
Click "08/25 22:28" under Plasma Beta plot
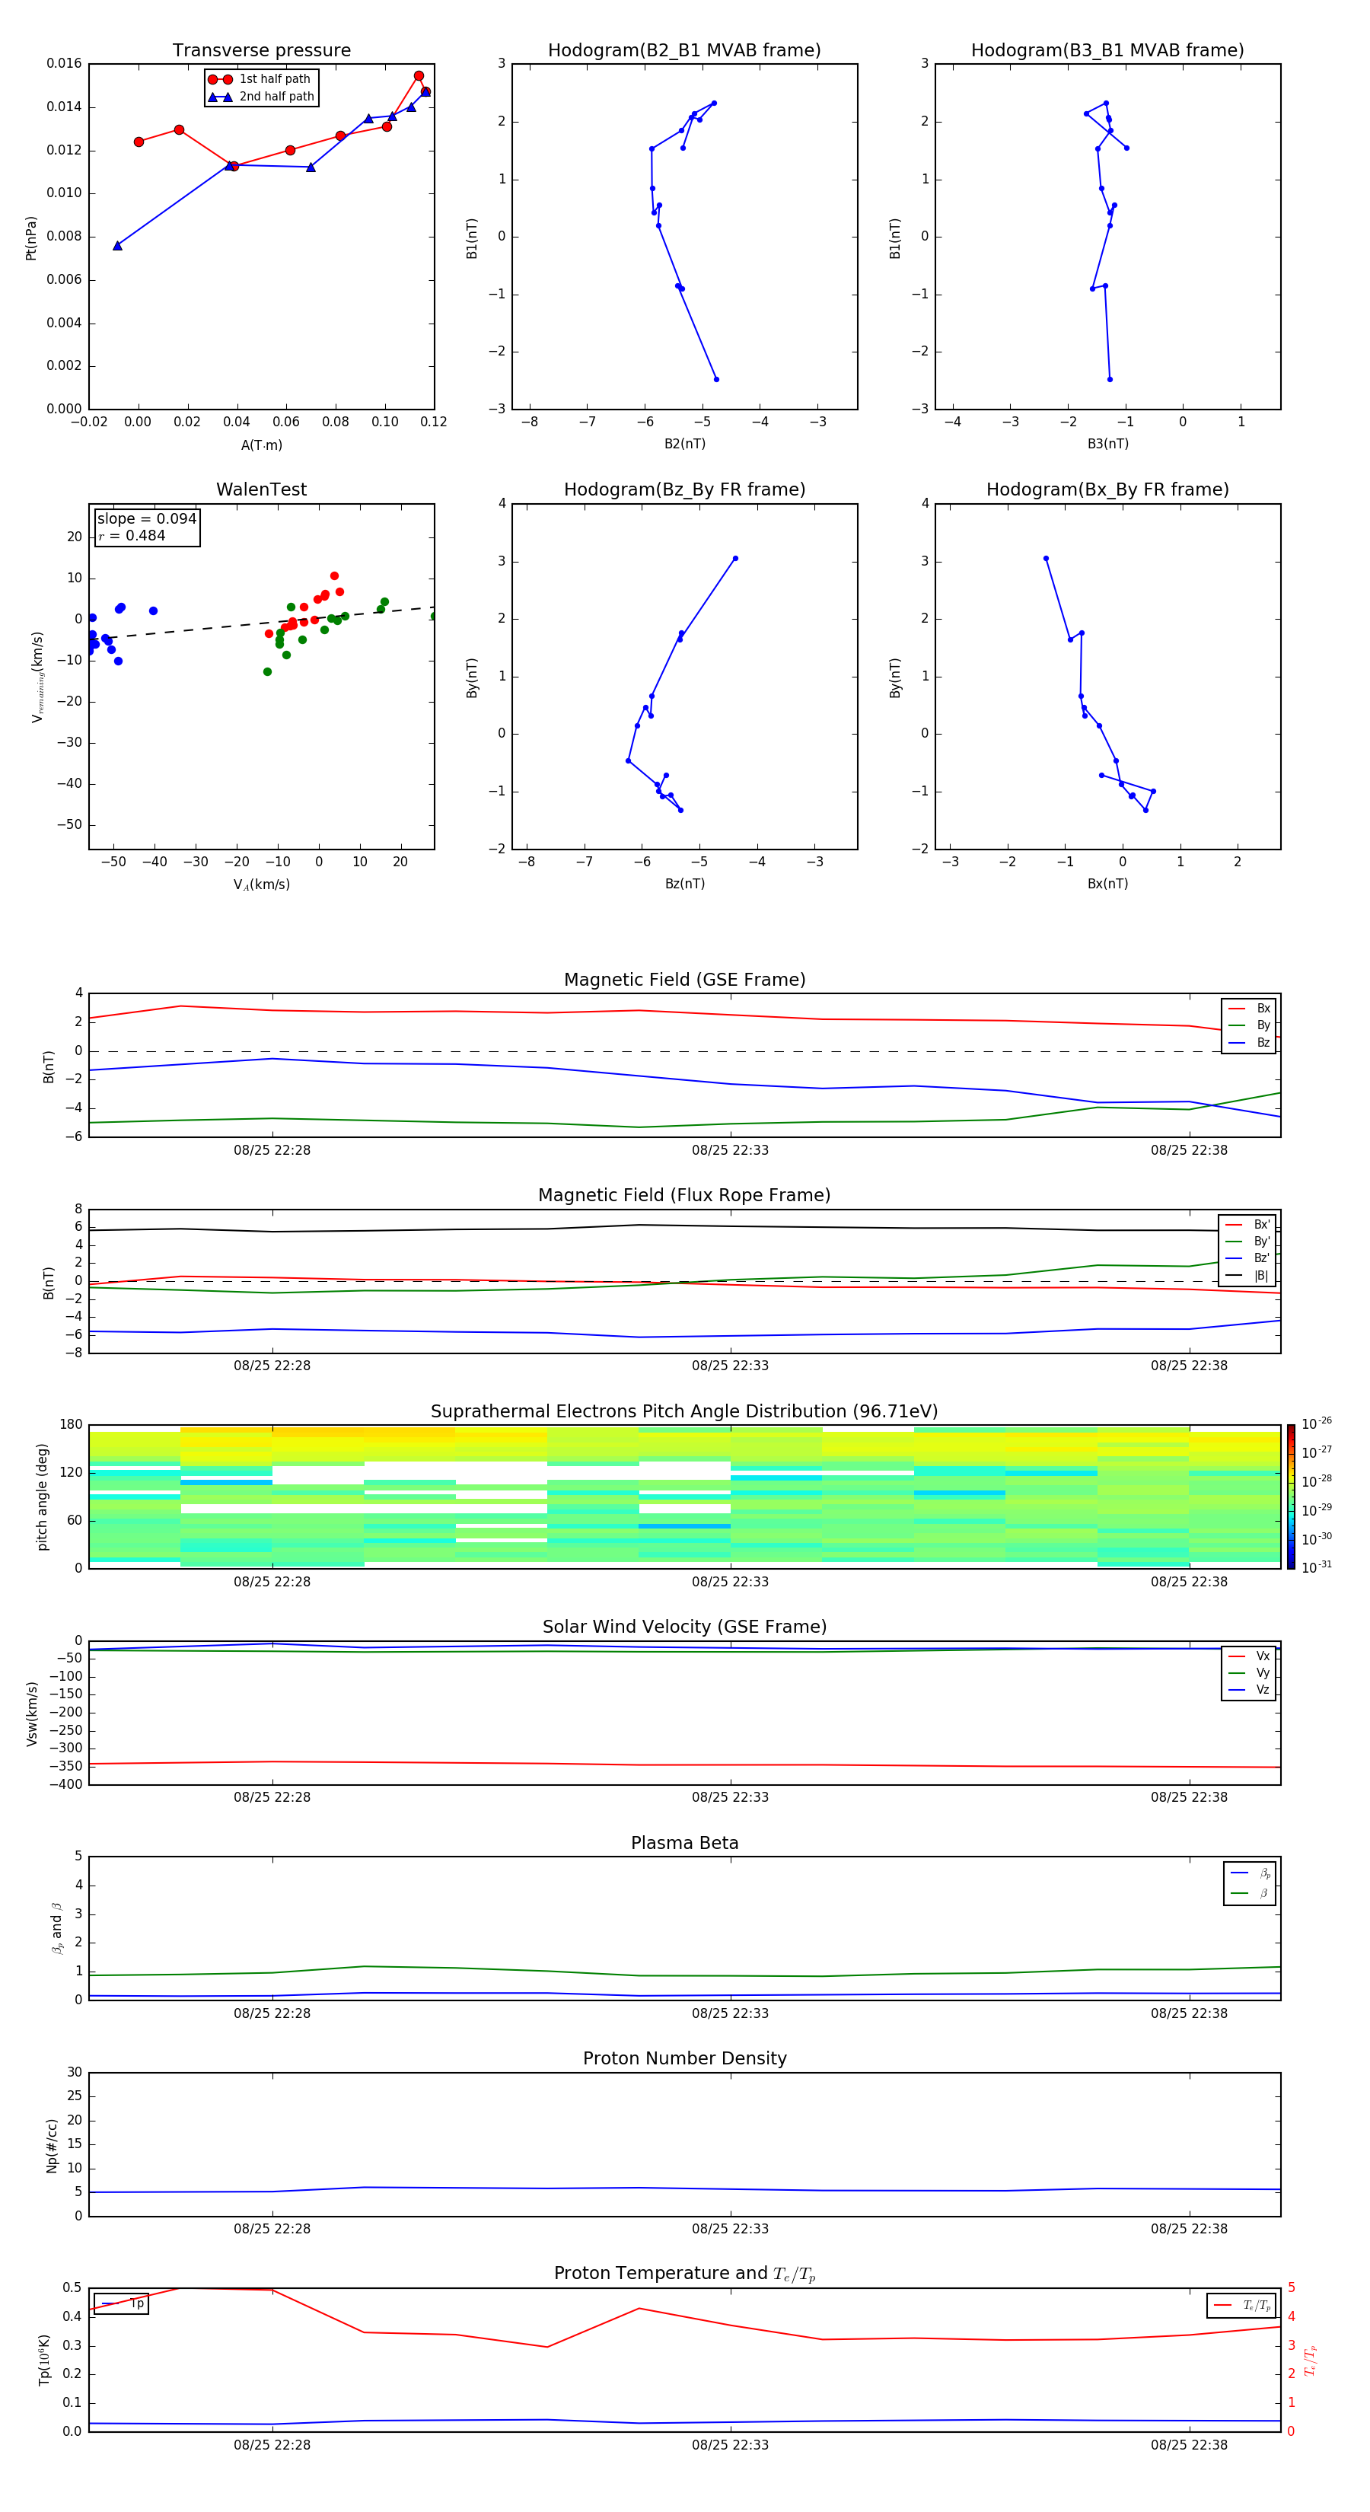[x=272, y=2013]
